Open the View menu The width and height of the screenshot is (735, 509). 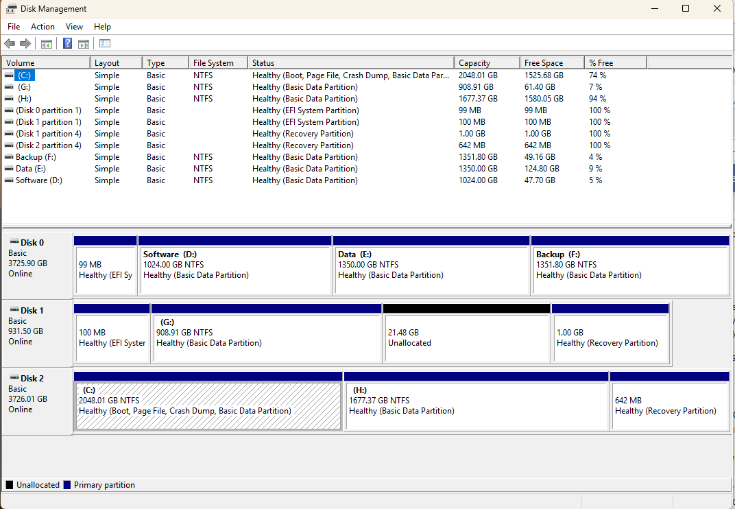pyautogui.click(x=74, y=27)
